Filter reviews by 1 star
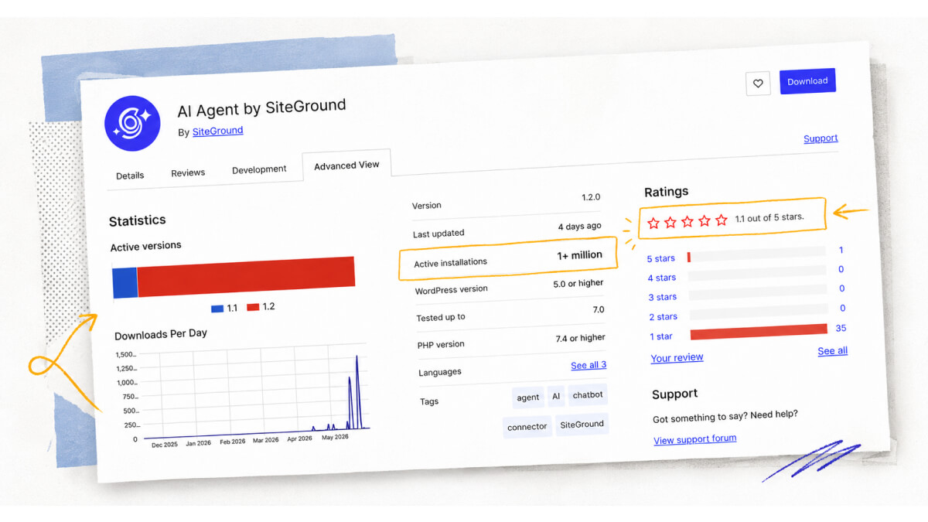Screen dimensions: 928x522 coord(662,336)
